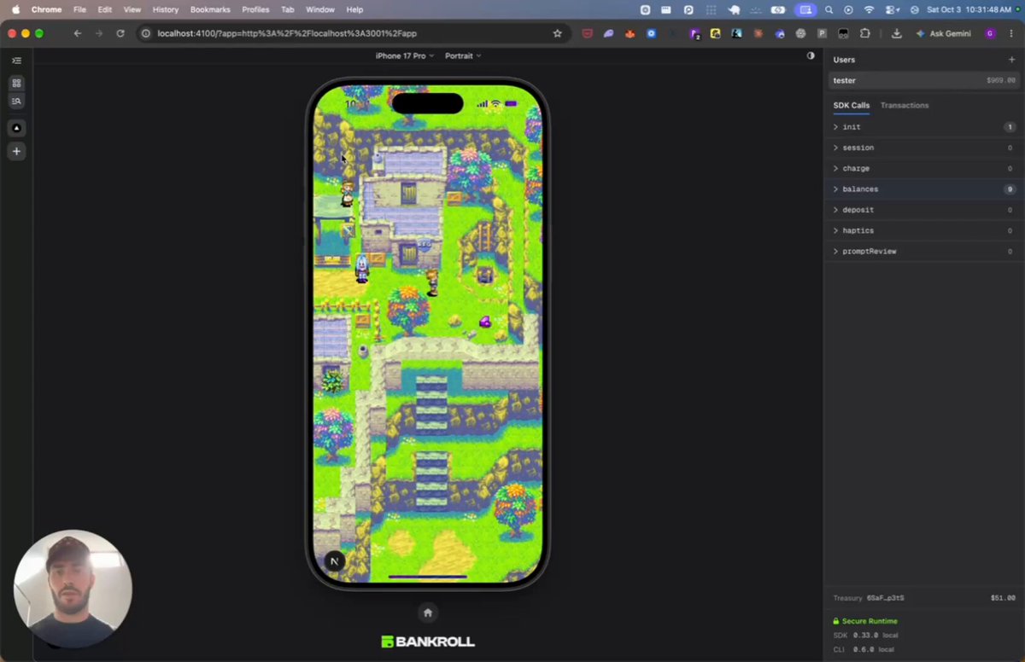Tap the round N badge in phone corner
The width and height of the screenshot is (1025, 662).
(335, 560)
